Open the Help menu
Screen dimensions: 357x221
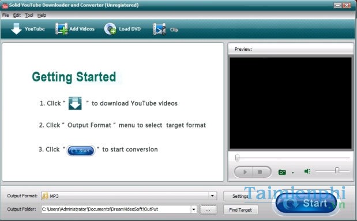click(42, 15)
